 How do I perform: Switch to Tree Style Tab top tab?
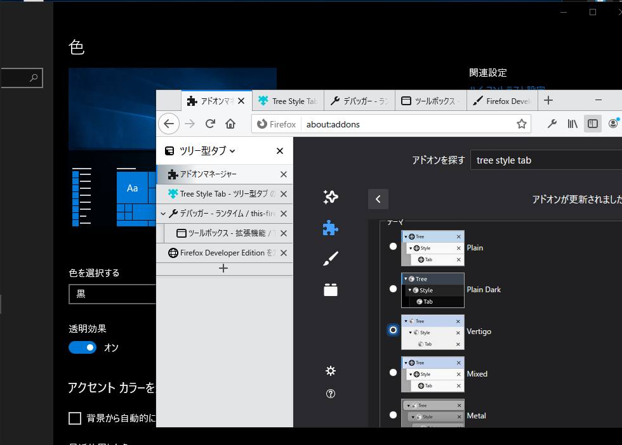pyautogui.click(x=288, y=101)
